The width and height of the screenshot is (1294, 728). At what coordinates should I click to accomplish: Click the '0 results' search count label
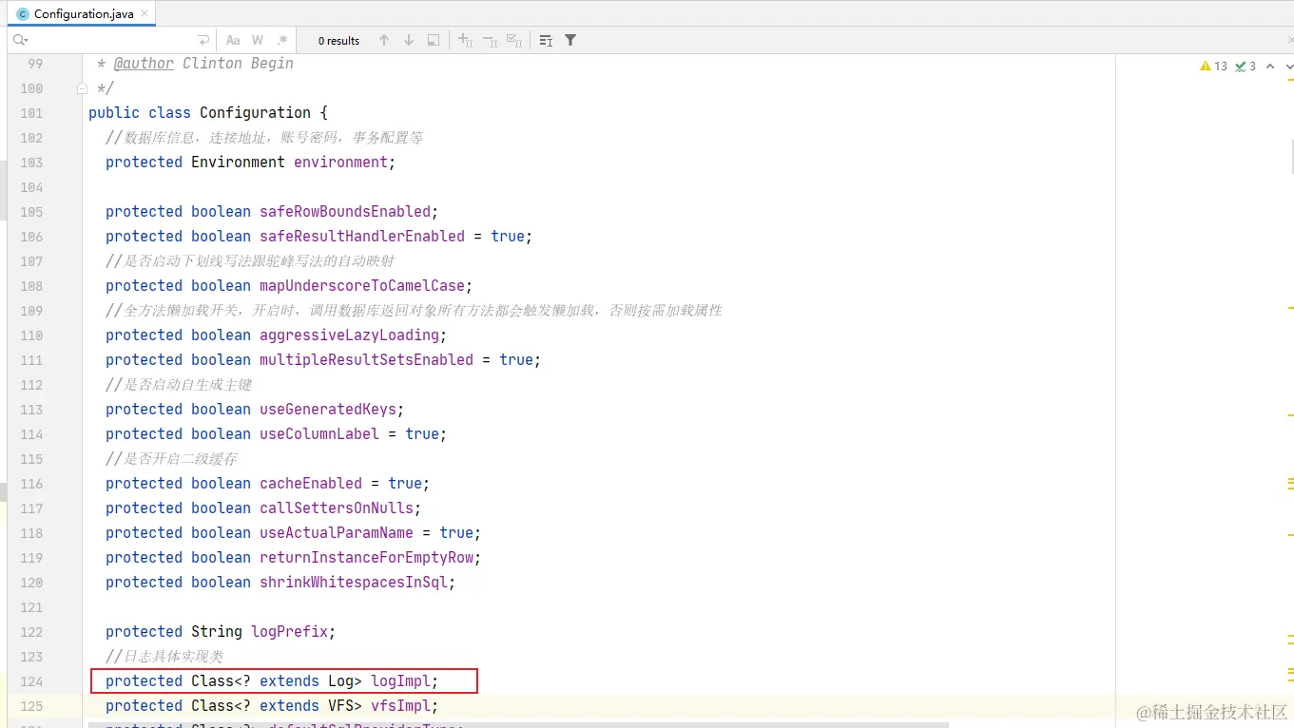338,41
